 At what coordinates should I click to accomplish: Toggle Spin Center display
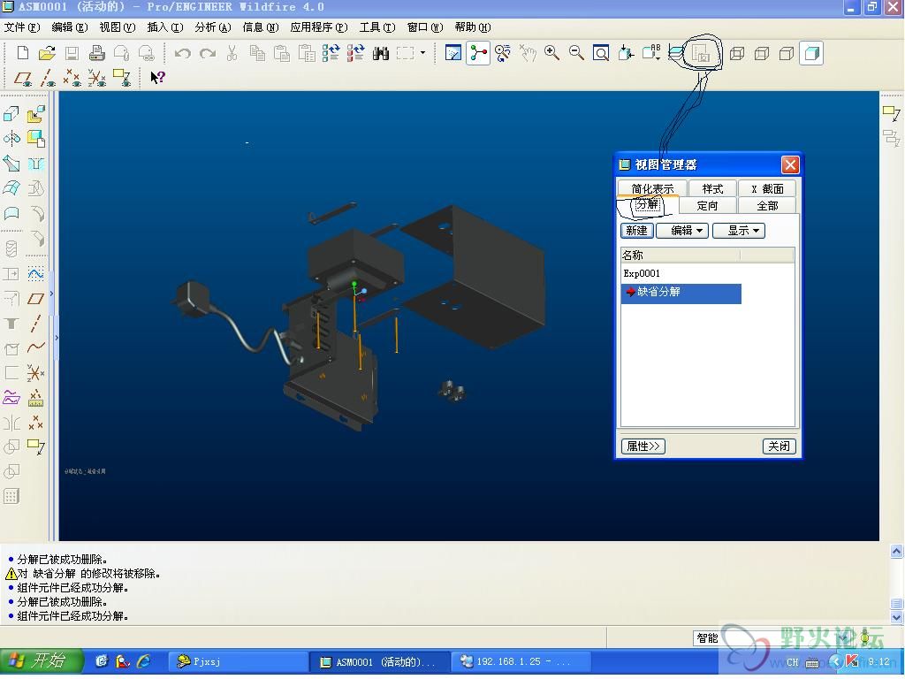(x=478, y=54)
